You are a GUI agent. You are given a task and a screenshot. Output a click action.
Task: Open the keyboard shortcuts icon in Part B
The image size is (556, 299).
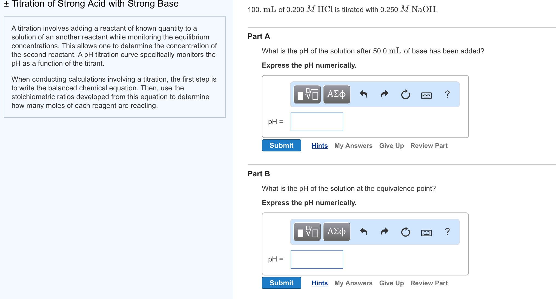[x=426, y=232]
